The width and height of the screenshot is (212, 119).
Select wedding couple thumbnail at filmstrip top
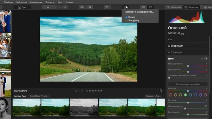tap(6, 21)
